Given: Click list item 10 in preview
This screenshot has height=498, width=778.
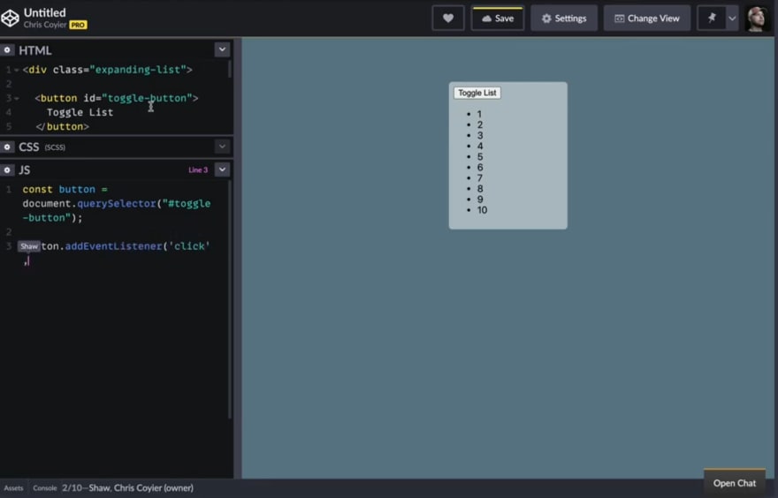Looking at the screenshot, I should point(482,210).
